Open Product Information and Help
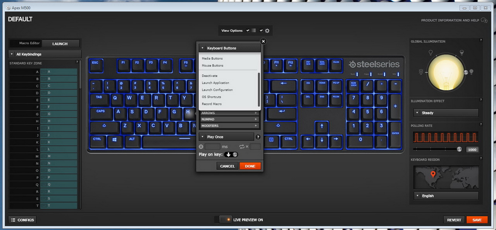This screenshot has height=230, width=496. click(454, 20)
